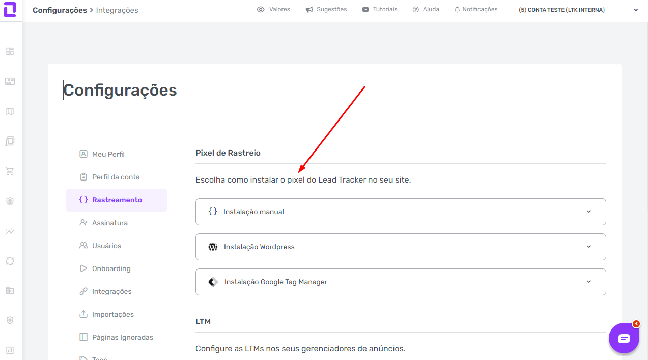Click the Usuários people icon

click(x=83, y=246)
